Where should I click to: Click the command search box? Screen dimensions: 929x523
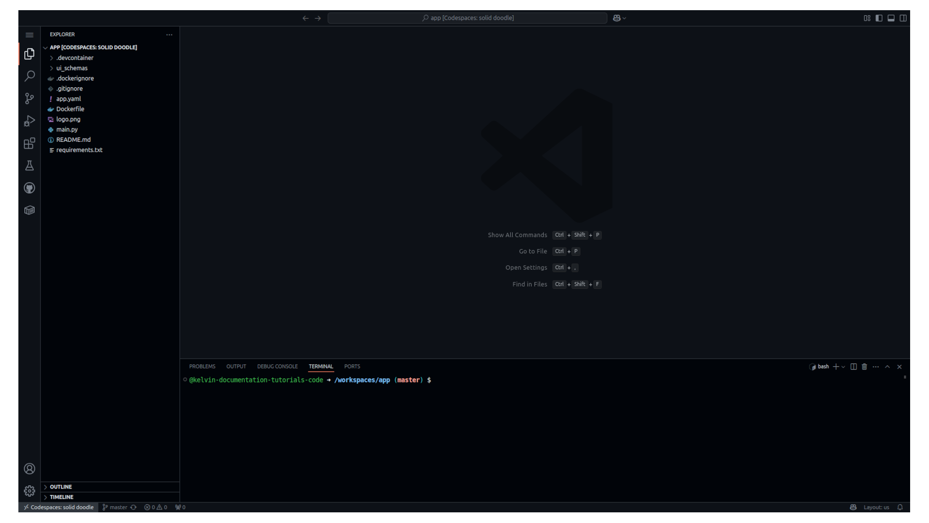click(x=466, y=18)
